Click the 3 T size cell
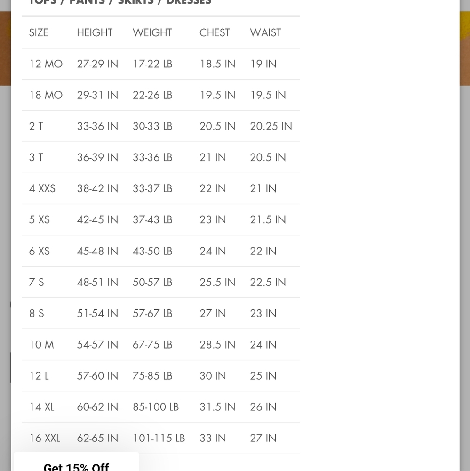 tap(36, 157)
